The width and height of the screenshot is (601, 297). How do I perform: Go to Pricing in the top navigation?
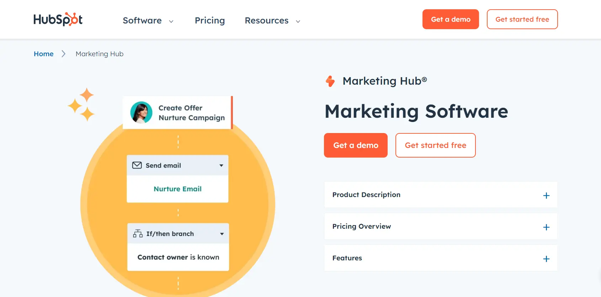click(210, 21)
